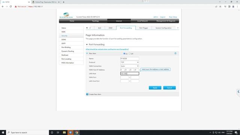Open the Chrome icon on the taskbar
The height and width of the screenshot is (135, 240).
point(76,132)
